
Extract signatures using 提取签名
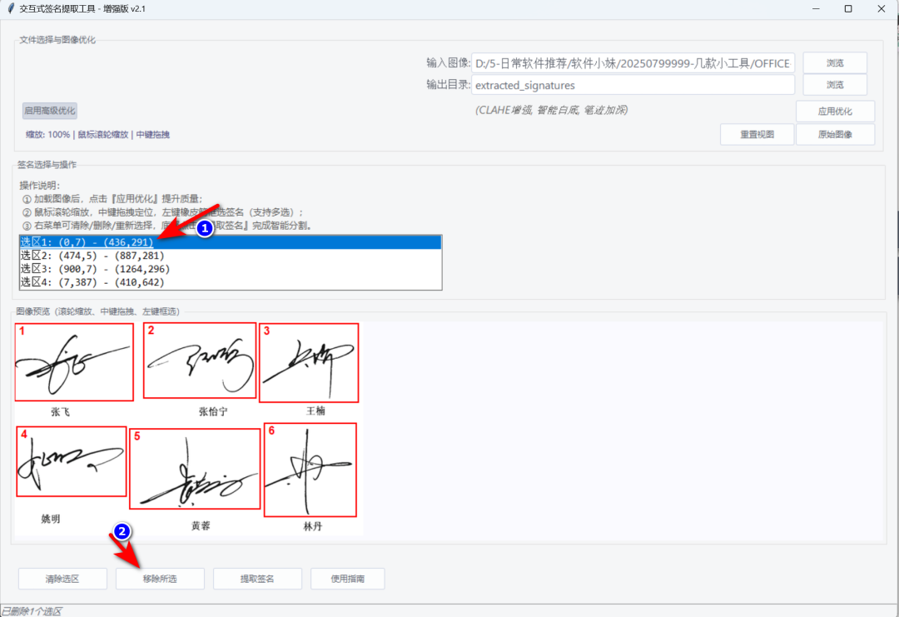point(257,578)
